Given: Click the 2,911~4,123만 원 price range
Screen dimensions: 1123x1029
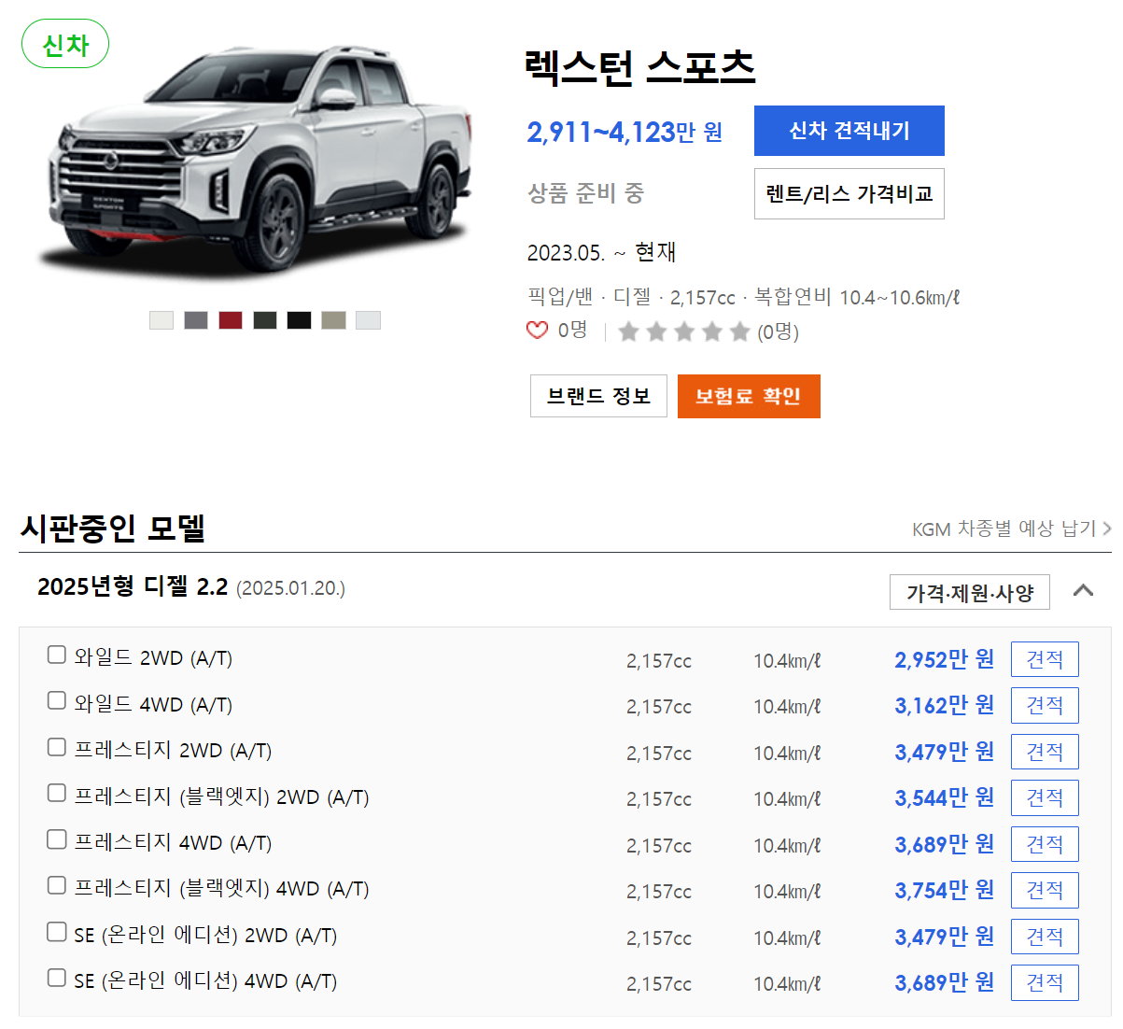Looking at the screenshot, I should (625, 133).
